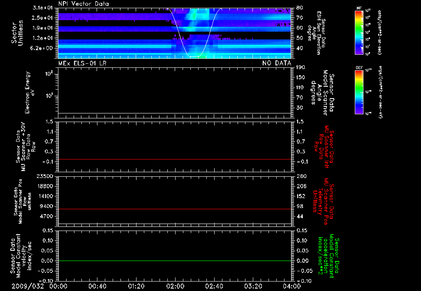Click the "80" Sun elevation tick label
This screenshot has width=421, height=291.
[x=299, y=8]
